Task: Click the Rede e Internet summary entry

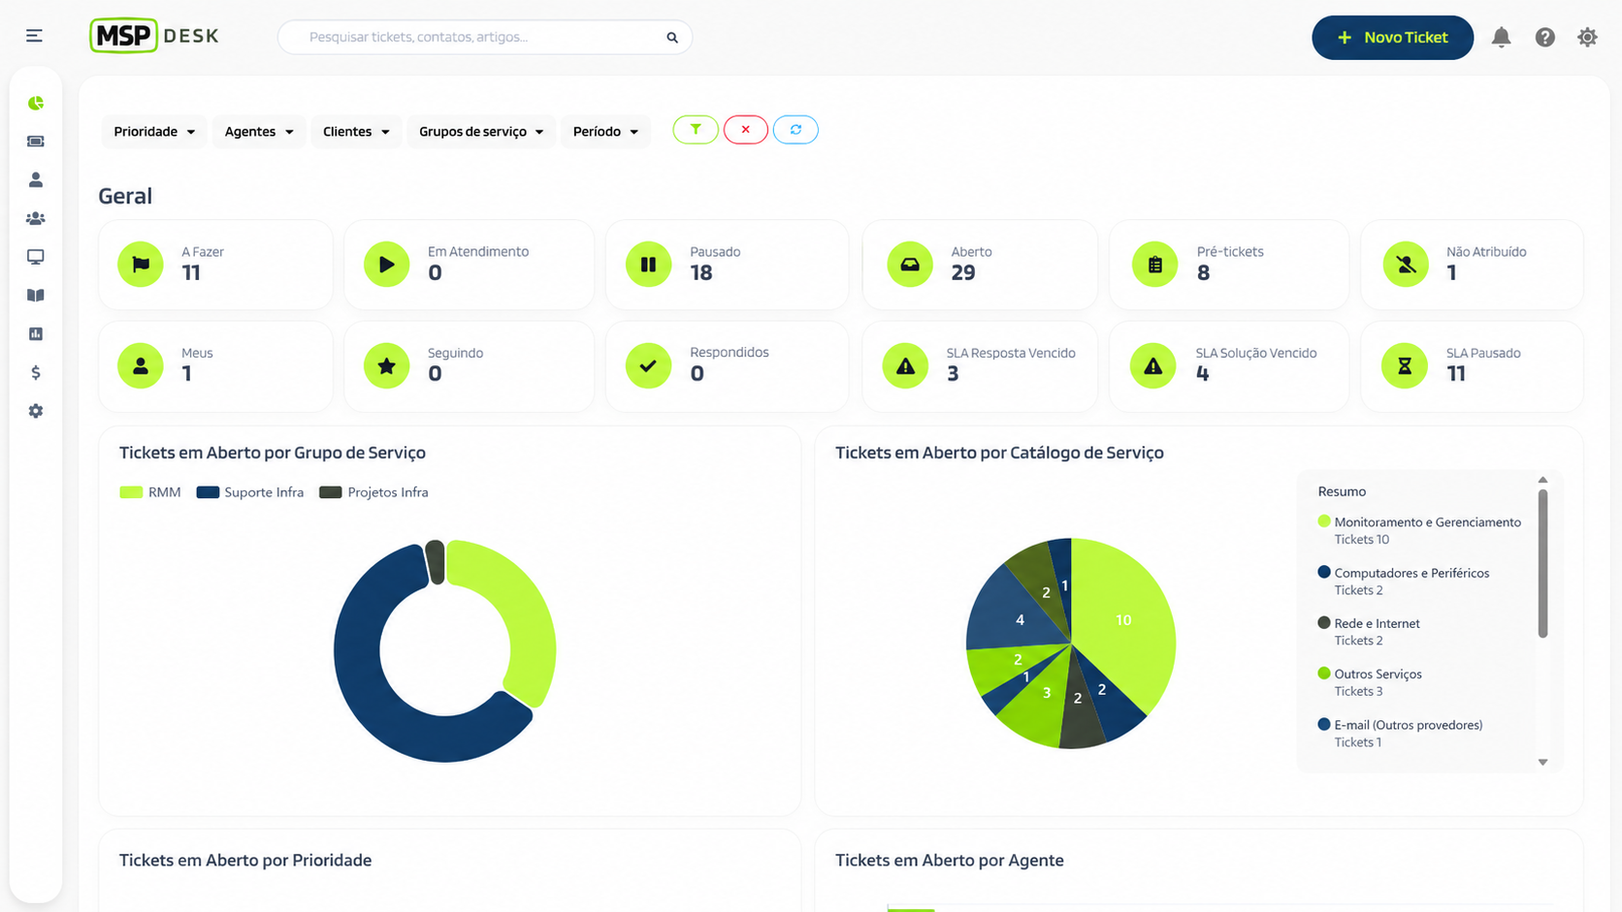Action: coord(1369,632)
